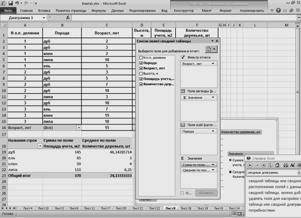Viewport: 301px width, 218px height.
Task: Click the Обновить button
Action: [206, 193]
